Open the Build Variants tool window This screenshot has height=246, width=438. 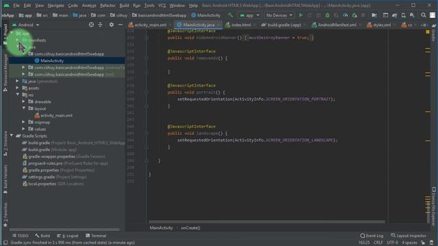tap(5, 178)
